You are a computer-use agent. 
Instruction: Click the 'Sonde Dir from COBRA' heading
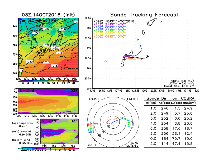tap(170, 98)
